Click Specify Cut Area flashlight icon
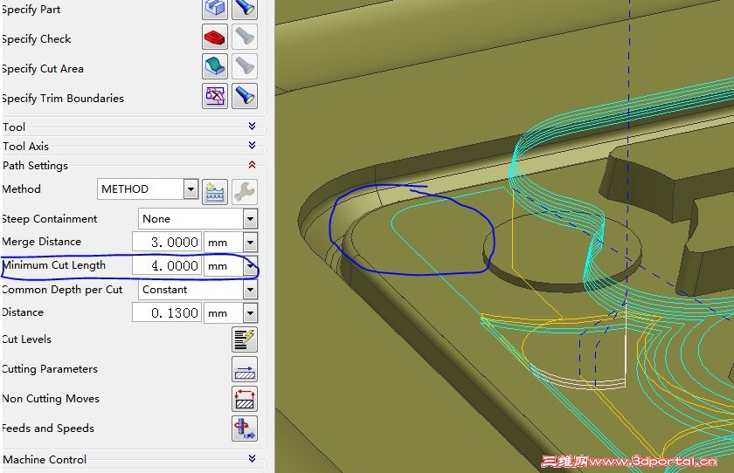The width and height of the screenshot is (734, 473). 245,66
